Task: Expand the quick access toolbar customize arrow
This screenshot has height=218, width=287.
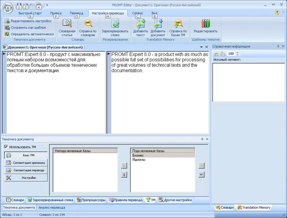Action: click(x=47, y=5)
